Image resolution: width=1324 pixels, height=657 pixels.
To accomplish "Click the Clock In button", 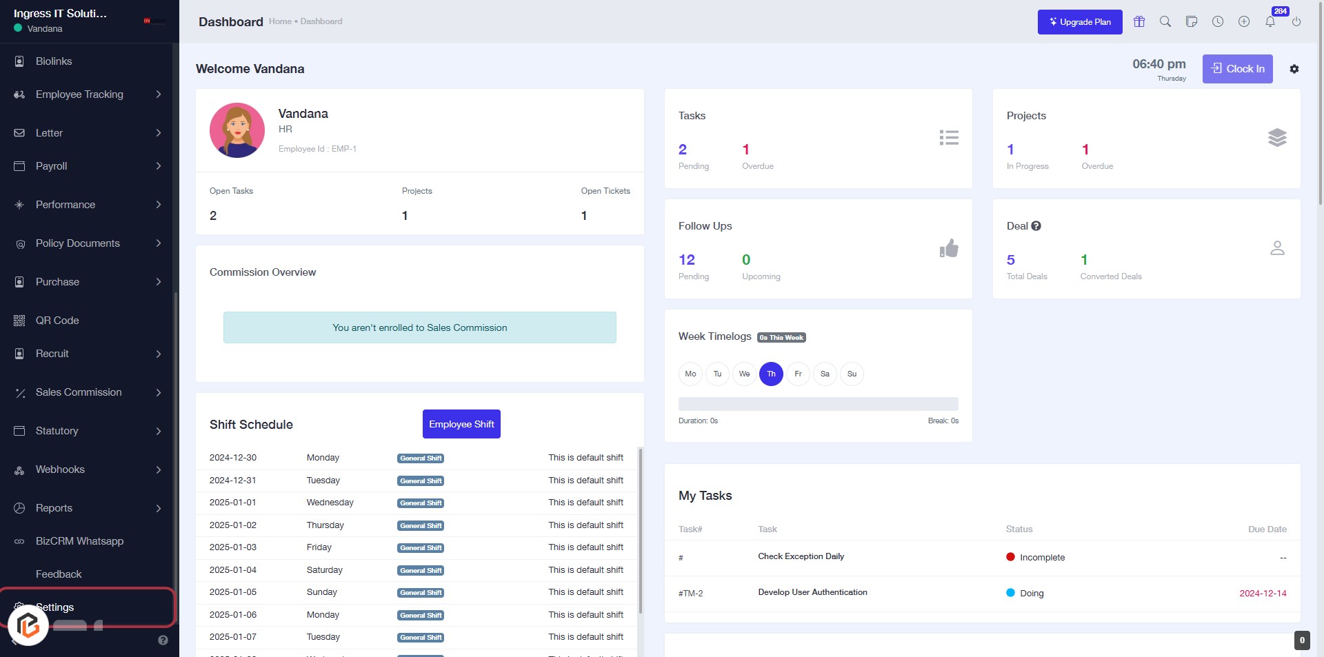I will click(x=1237, y=69).
